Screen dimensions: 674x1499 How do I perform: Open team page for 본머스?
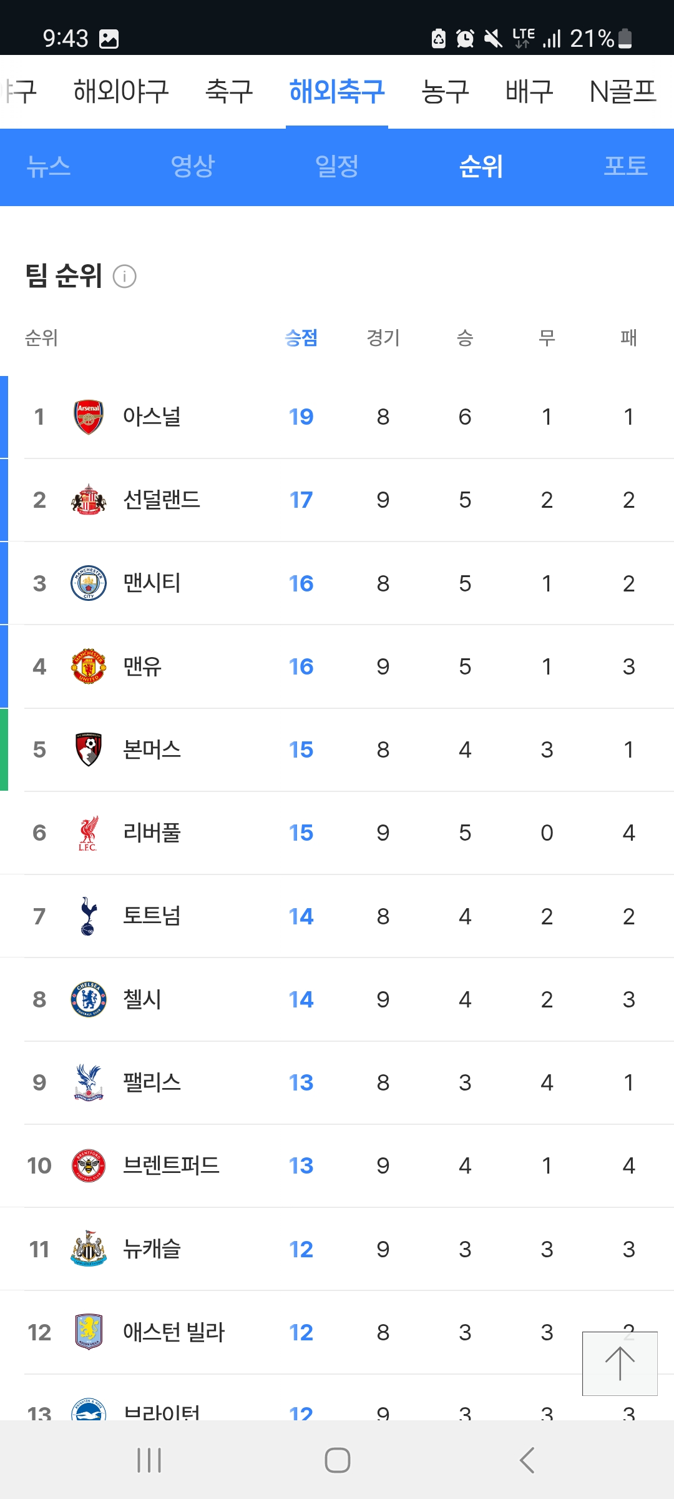152,749
